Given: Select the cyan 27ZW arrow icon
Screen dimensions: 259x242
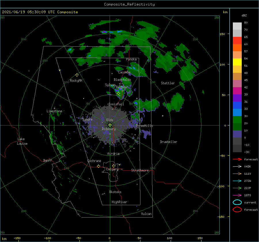Looking at the screenshot, I should pyautogui.click(x=237, y=181).
